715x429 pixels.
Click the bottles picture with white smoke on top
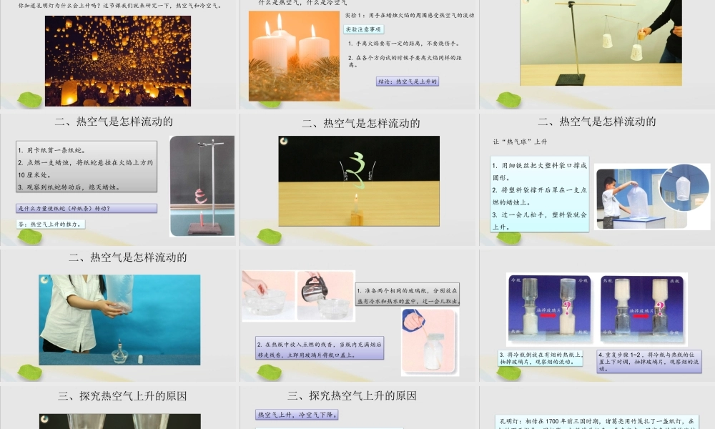coord(643,309)
